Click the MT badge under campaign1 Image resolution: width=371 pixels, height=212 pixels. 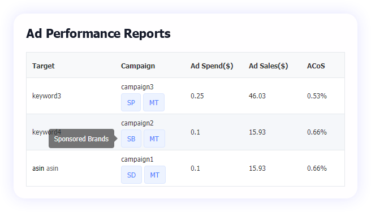[155, 175]
